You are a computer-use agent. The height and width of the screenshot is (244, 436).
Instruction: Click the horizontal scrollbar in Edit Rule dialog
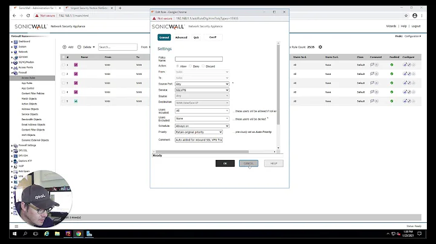[x=202, y=152]
